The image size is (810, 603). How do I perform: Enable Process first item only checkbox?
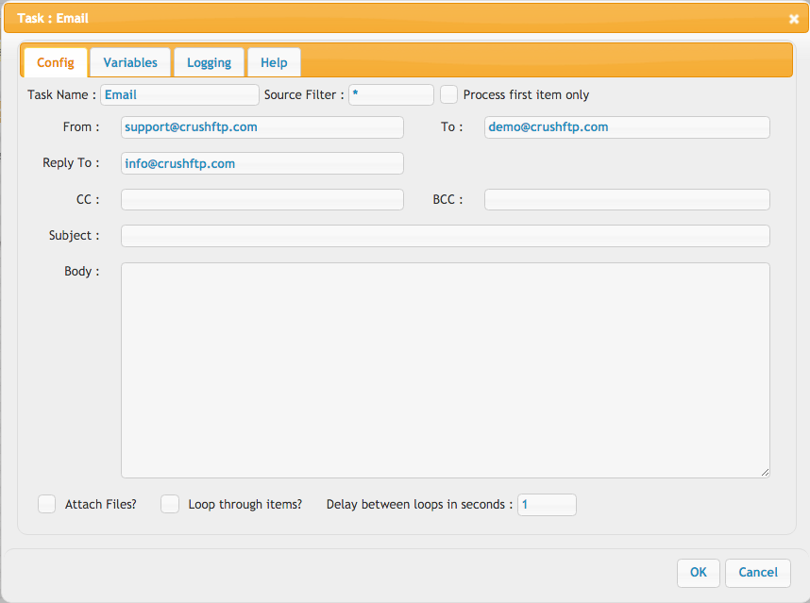448,95
